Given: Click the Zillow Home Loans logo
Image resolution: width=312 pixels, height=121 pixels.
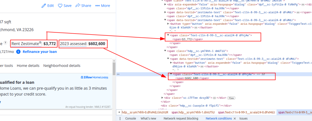Looking at the screenshot, I should 94,77.
